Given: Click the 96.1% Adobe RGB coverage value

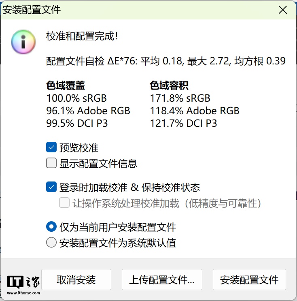Looking at the screenshot, I should pyautogui.click(x=88, y=111).
